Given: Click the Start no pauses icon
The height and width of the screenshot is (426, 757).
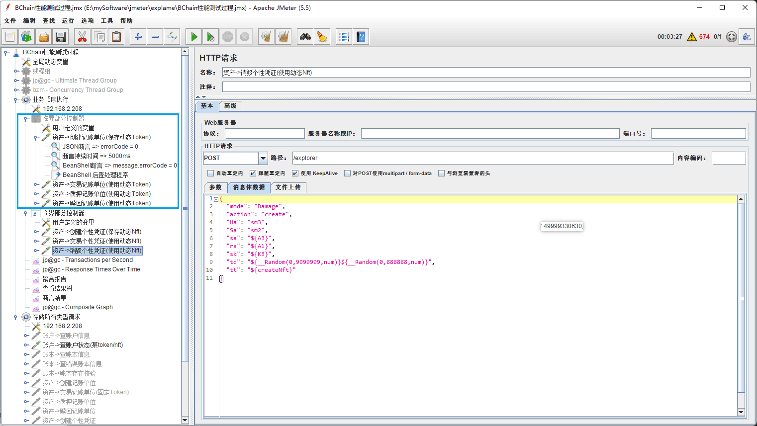Looking at the screenshot, I should click(210, 37).
